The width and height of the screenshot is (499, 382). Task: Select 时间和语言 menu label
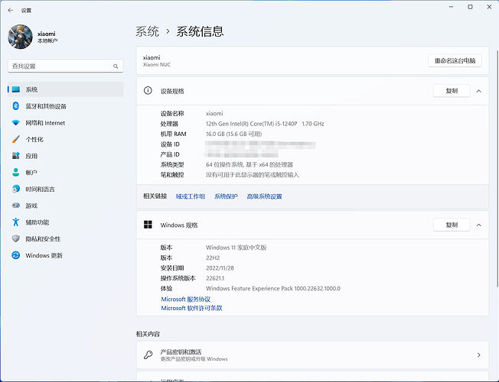(40, 189)
